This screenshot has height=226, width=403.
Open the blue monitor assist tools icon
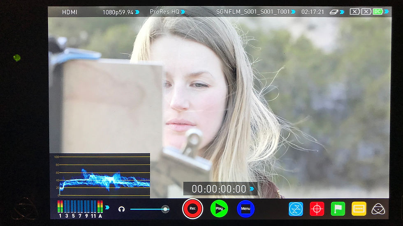coord(296,209)
